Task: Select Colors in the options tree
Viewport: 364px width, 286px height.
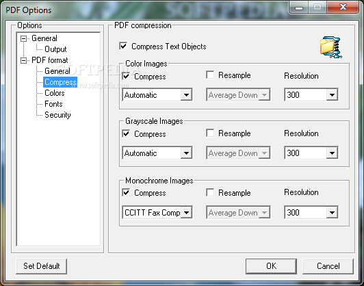Action: [x=55, y=93]
